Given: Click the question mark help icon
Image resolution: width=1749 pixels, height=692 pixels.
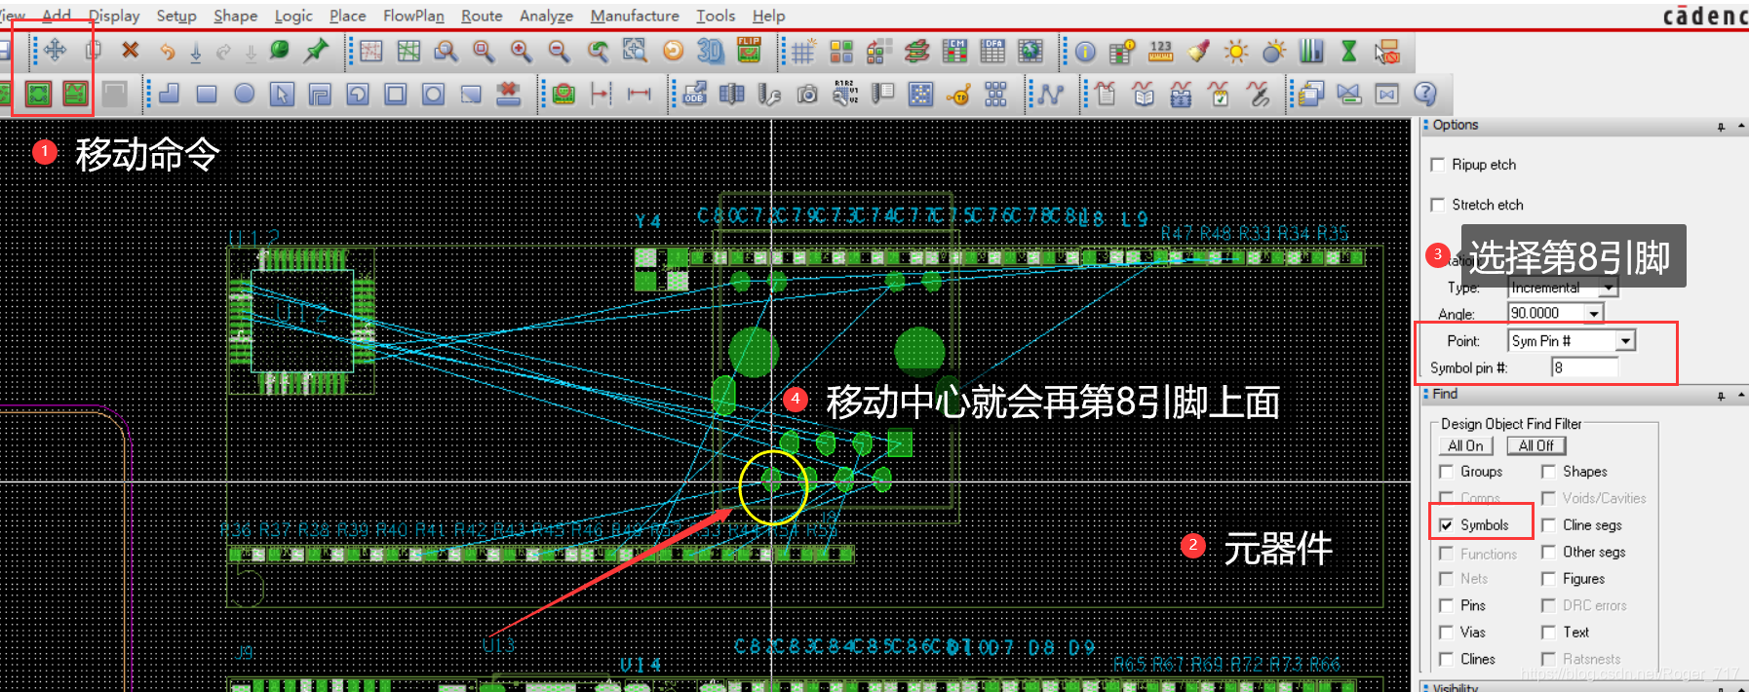Looking at the screenshot, I should coord(1424,94).
